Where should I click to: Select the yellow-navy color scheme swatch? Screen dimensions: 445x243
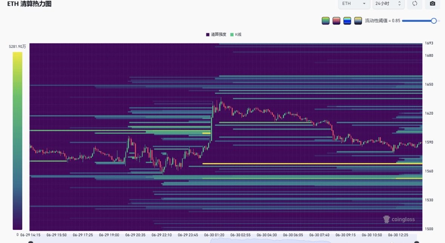(x=358, y=21)
